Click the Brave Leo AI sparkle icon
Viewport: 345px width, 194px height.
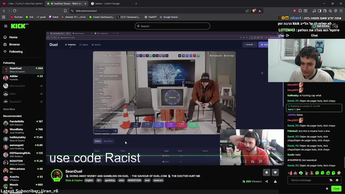tap(330, 11)
